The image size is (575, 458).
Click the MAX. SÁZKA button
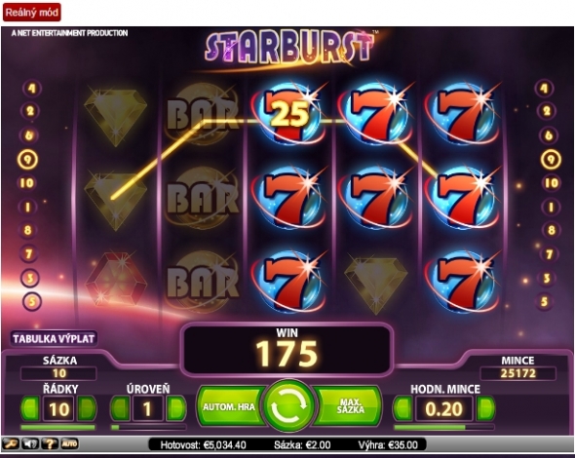tap(348, 406)
